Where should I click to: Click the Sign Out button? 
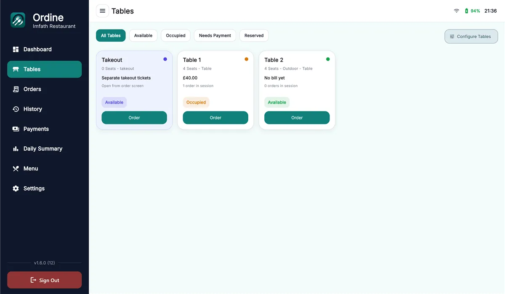(x=44, y=280)
